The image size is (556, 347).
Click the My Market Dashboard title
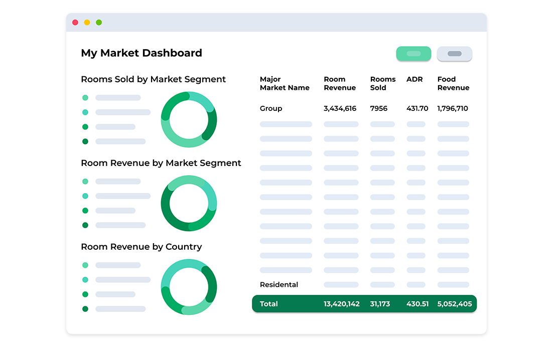(142, 53)
